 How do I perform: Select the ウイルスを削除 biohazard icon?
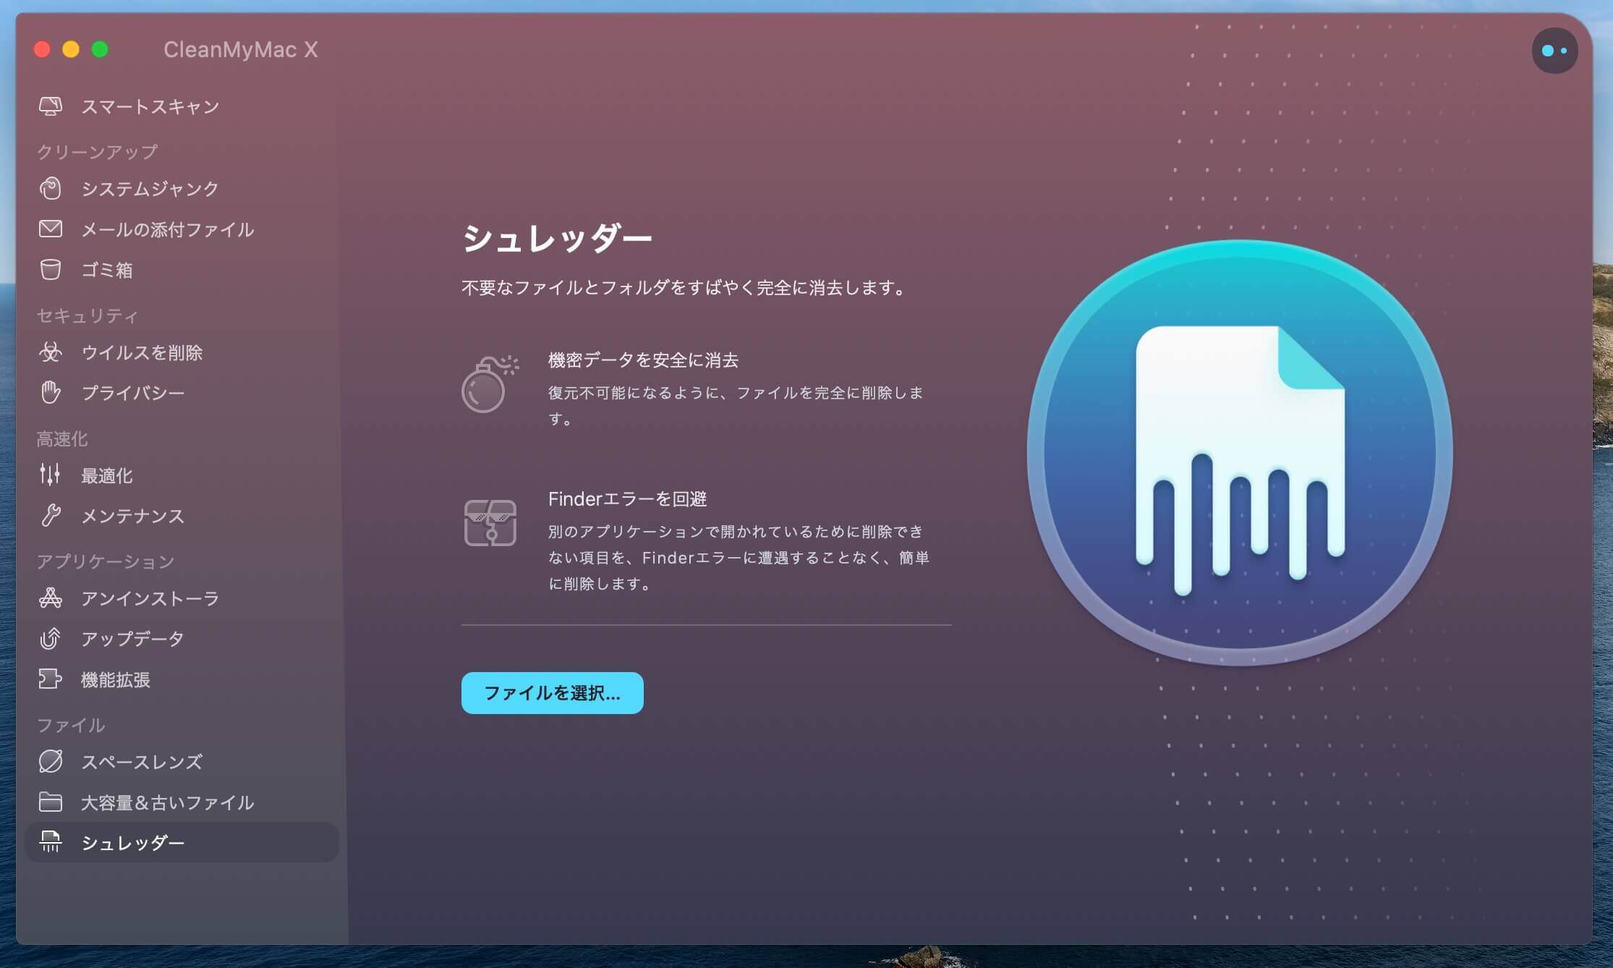point(49,352)
